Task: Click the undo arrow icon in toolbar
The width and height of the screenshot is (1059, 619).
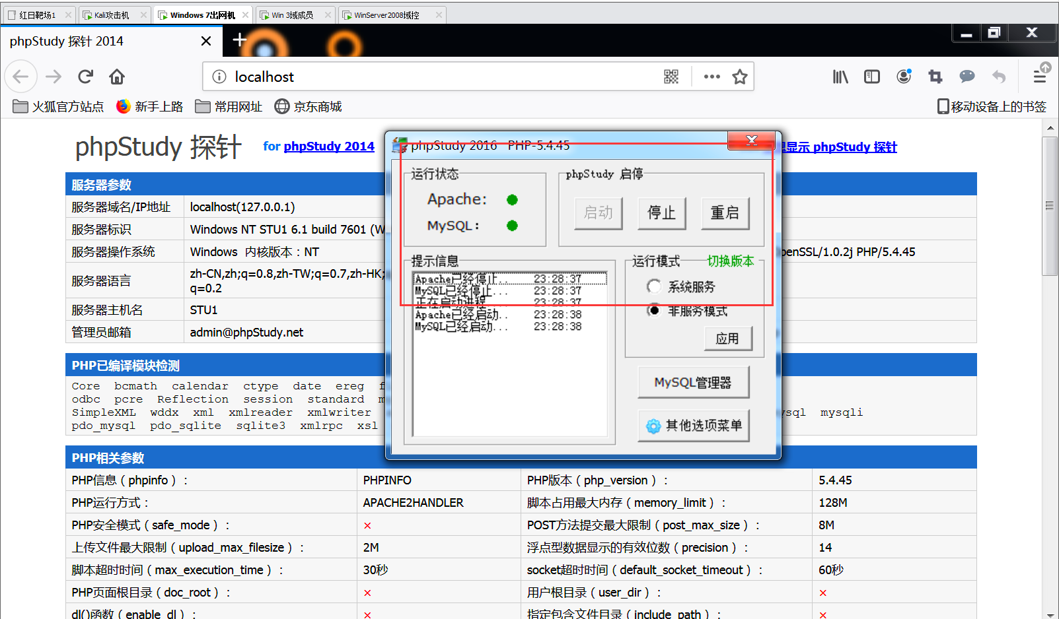Action: tap(998, 77)
